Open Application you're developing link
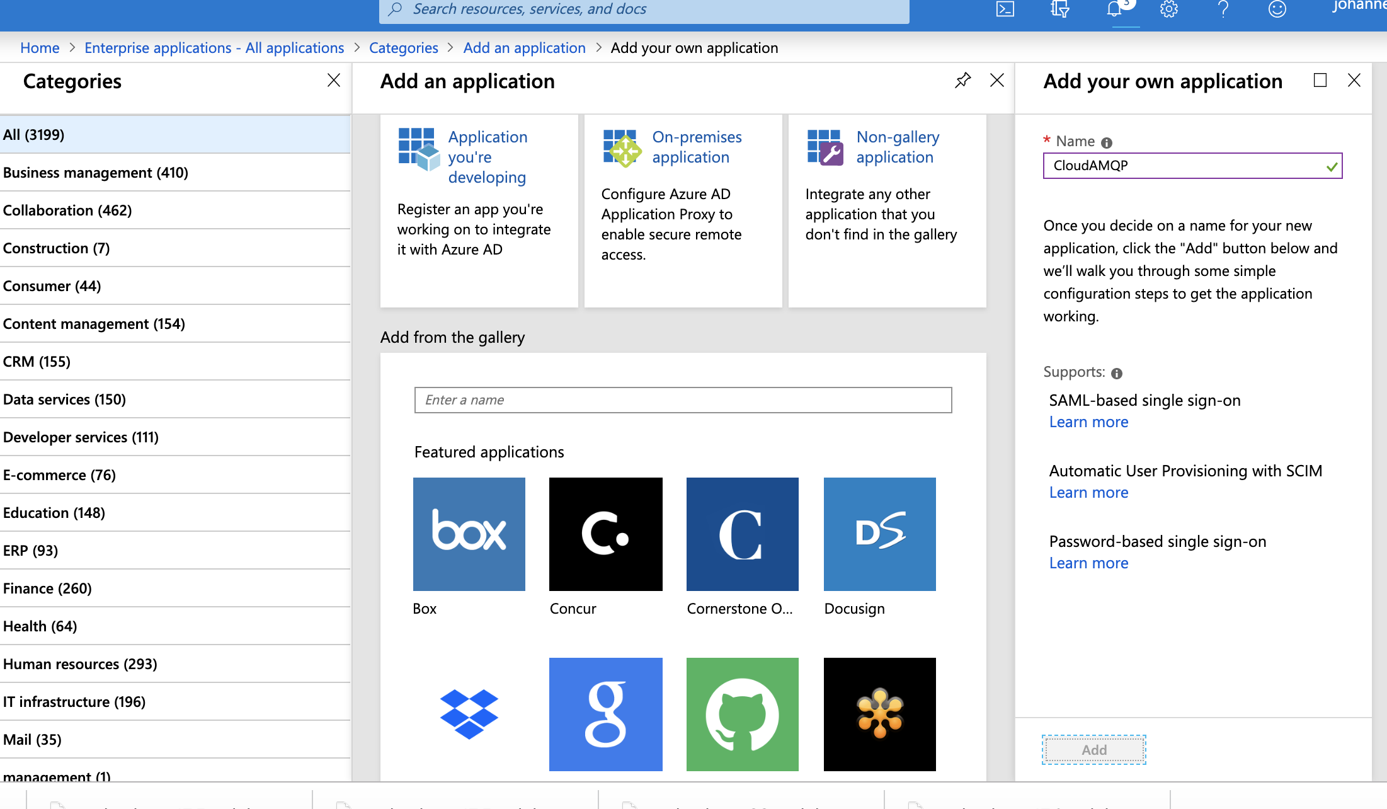 (x=488, y=157)
